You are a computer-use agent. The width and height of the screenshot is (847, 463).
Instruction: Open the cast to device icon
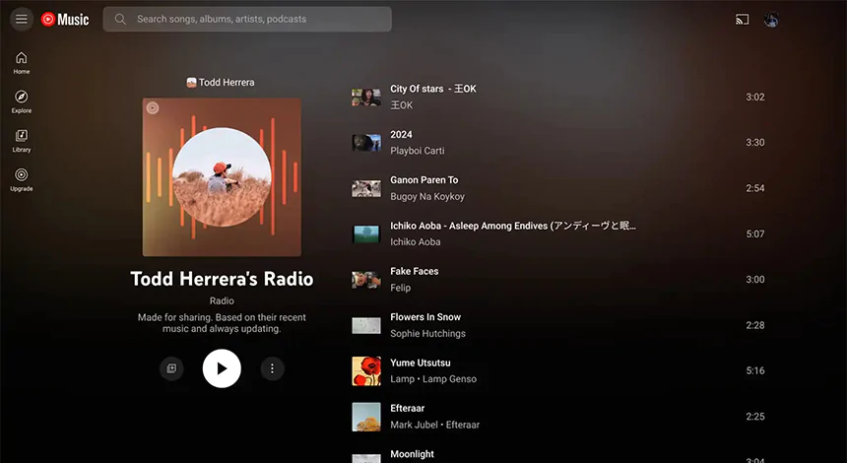[x=742, y=20]
